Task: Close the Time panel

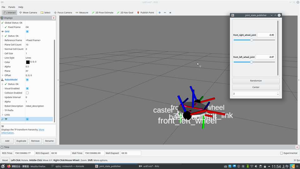Action: tap(297, 147)
